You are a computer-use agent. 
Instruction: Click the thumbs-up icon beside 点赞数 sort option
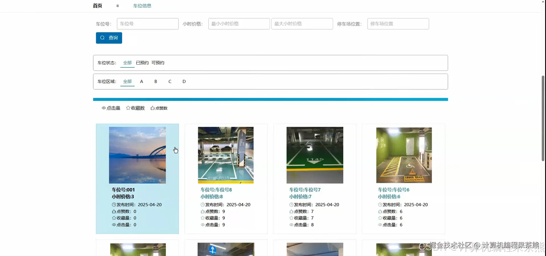(152, 108)
